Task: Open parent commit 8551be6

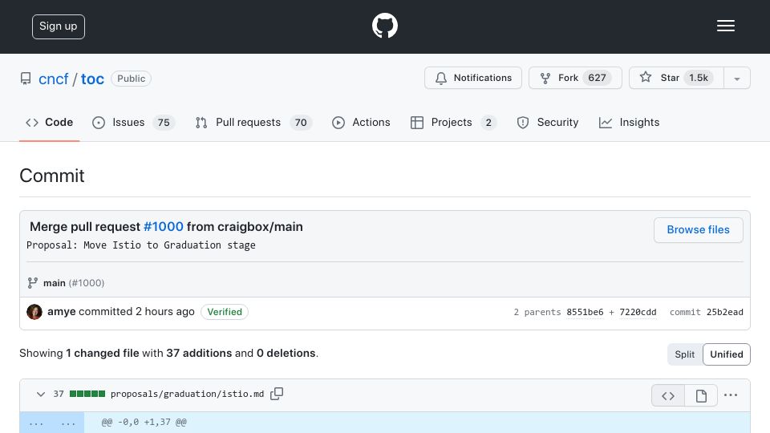Action: pos(585,312)
